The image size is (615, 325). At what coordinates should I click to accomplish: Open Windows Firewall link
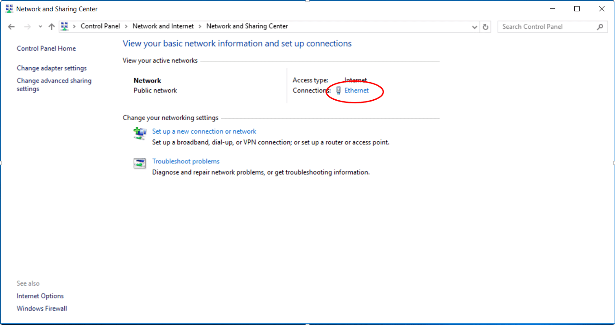[42, 308]
